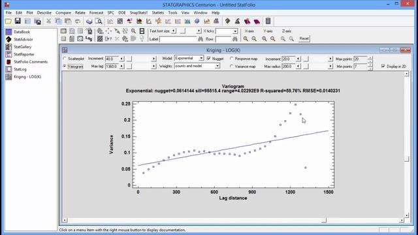This screenshot has height=235, width=418.
Task: Click the magnifier zoom icon in graphics toolbar
Action: 133,31
